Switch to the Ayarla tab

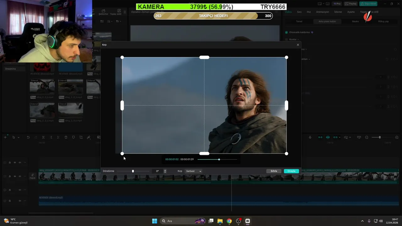(351, 12)
